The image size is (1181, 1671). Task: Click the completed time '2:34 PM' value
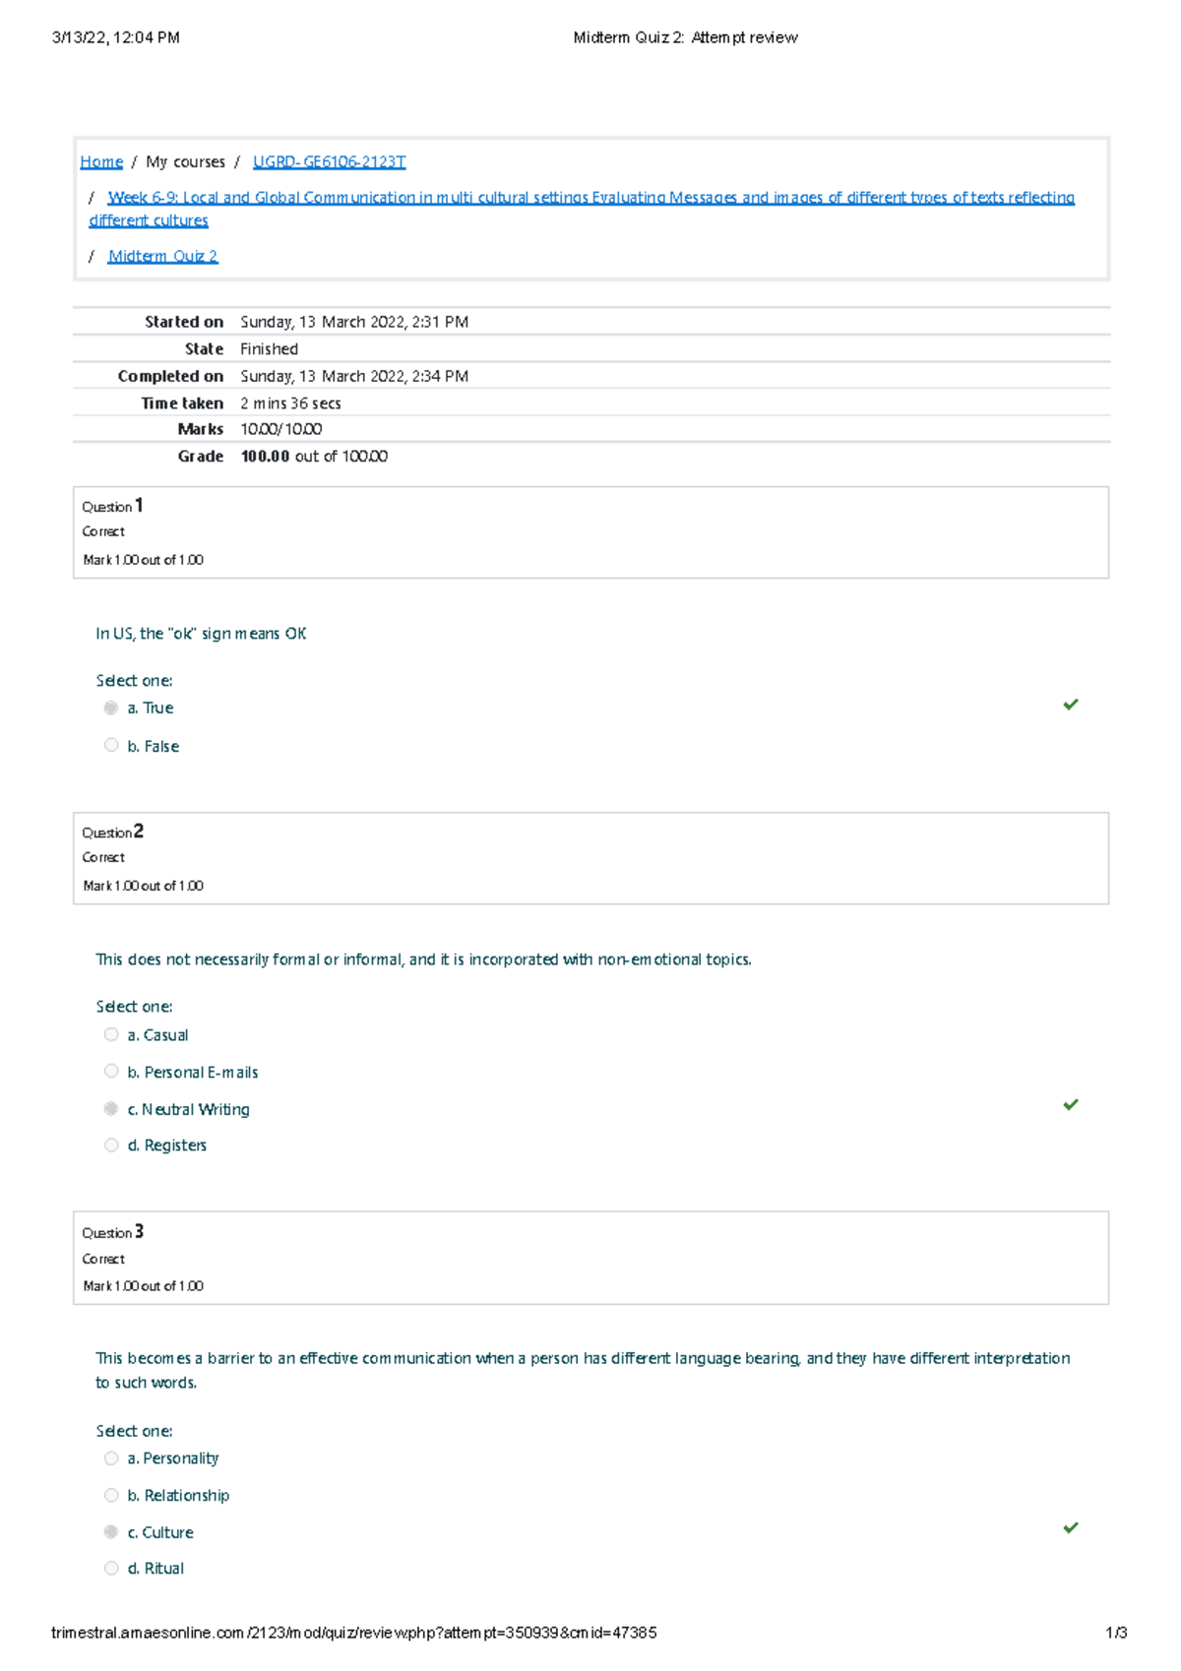click(440, 376)
